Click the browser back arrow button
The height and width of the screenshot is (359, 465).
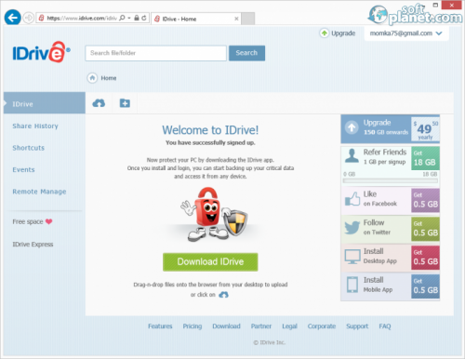click(12, 18)
